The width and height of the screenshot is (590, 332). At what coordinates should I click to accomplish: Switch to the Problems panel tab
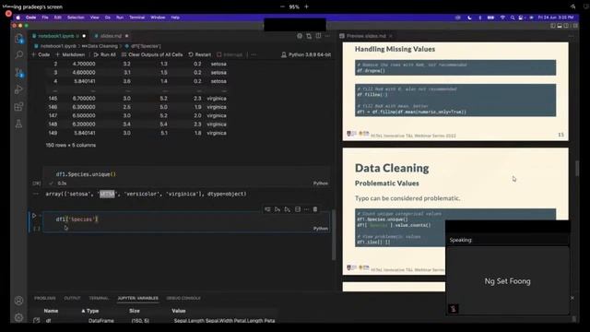coord(45,298)
